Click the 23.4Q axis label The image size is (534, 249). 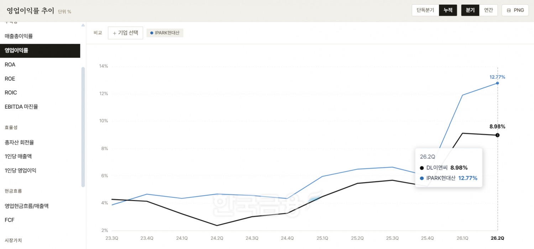147,238
